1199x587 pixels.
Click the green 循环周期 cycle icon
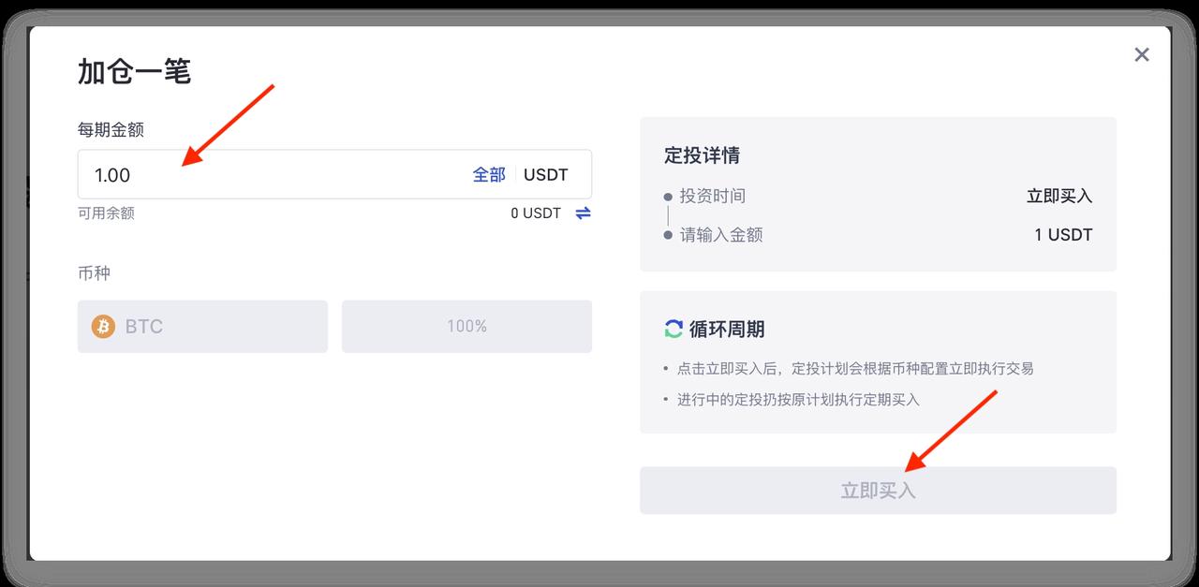click(x=674, y=329)
